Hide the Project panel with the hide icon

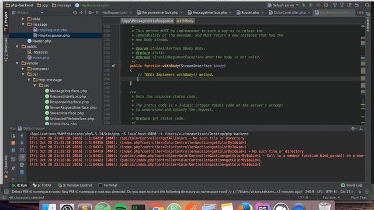coord(98,12)
